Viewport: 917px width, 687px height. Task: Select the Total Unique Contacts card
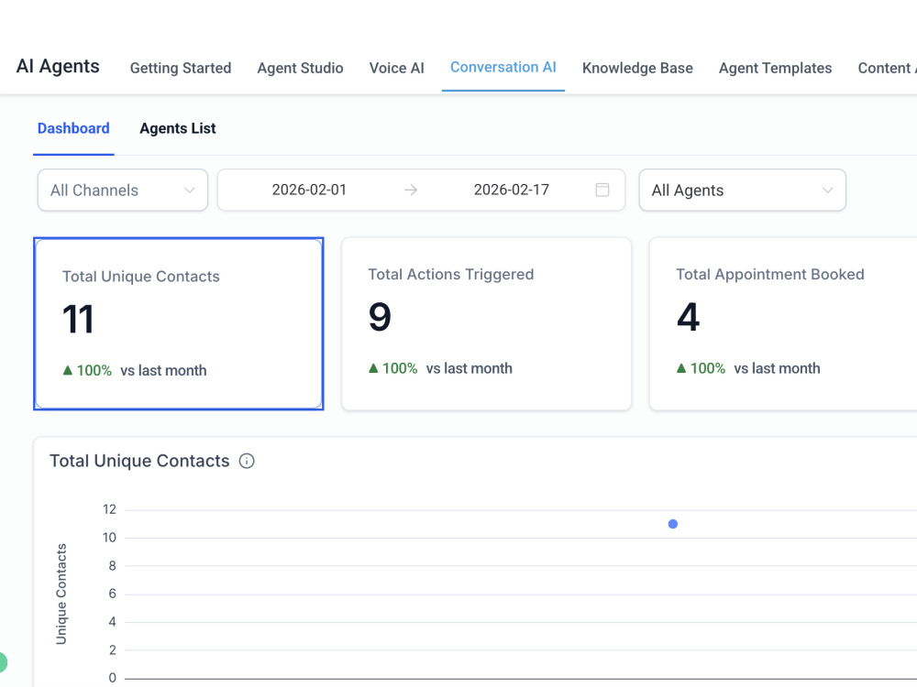[x=179, y=323]
